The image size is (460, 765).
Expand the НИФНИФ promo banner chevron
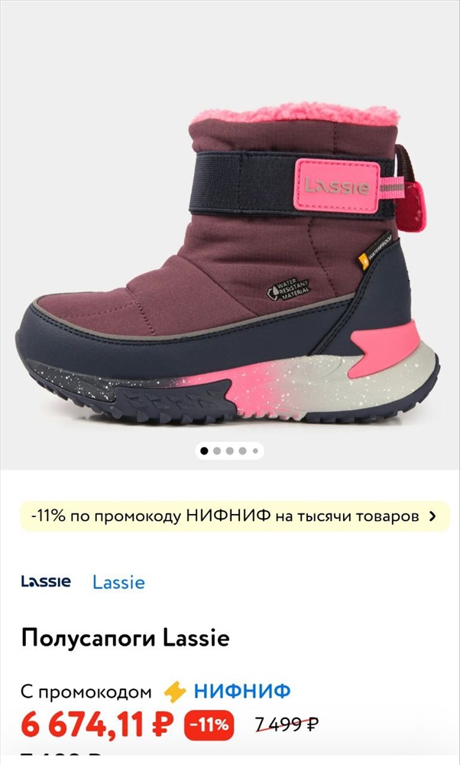pos(432,516)
